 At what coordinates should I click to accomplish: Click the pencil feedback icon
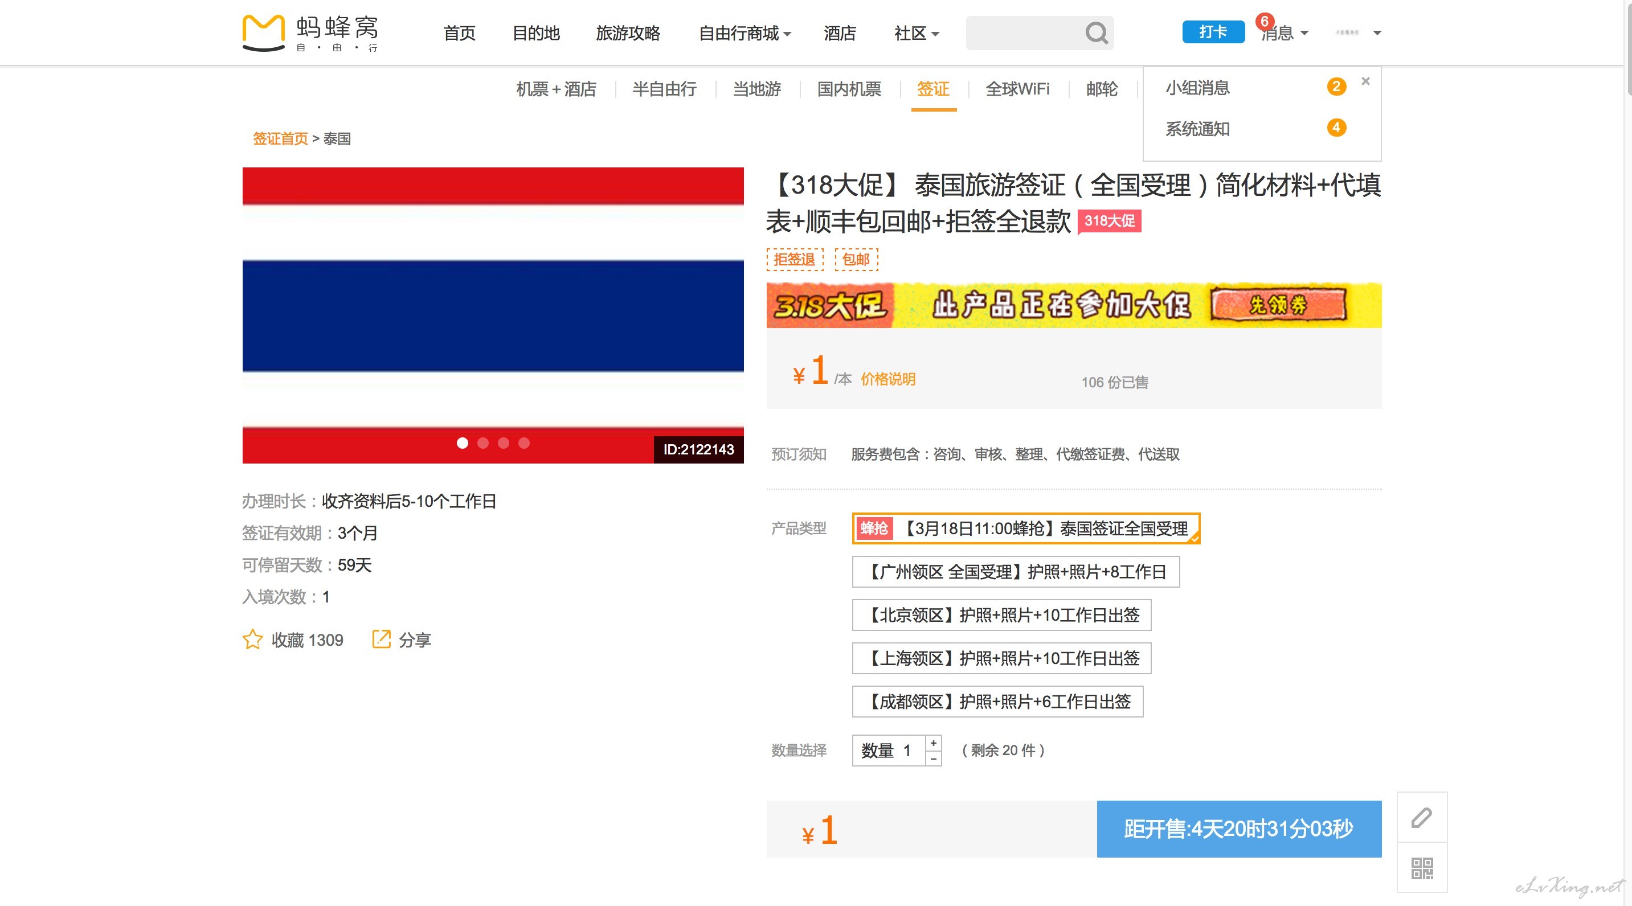pyautogui.click(x=1421, y=817)
